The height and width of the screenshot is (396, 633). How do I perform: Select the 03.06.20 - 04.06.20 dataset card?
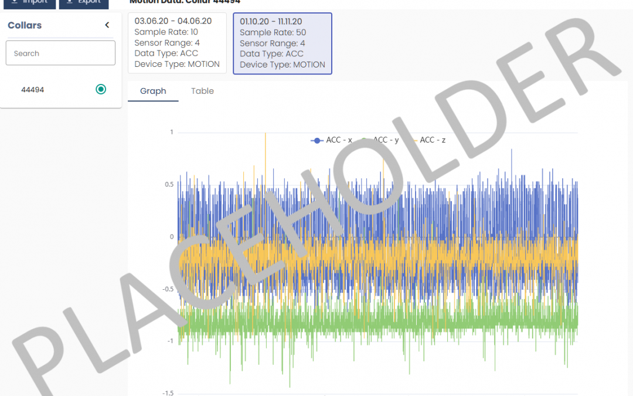click(177, 43)
